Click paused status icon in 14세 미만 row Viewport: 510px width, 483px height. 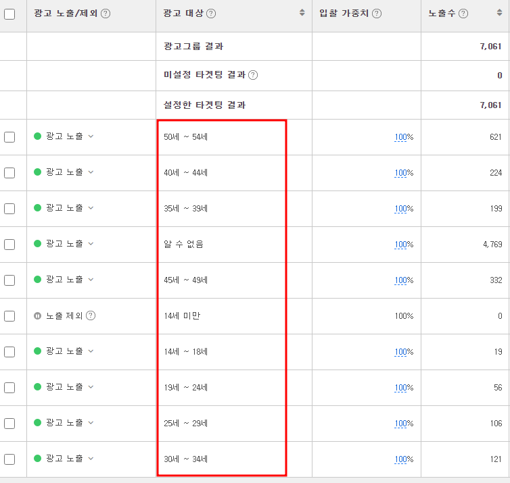coord(37,315)
